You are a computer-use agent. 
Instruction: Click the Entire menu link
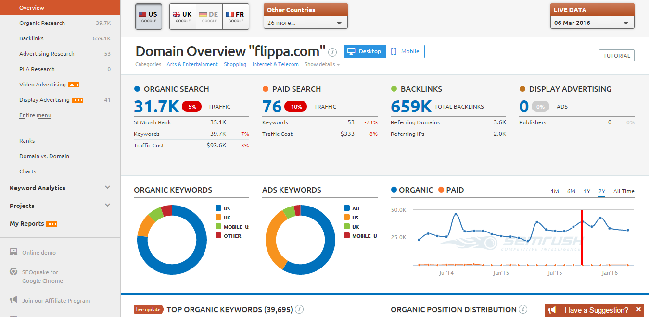tap(35, 115)
